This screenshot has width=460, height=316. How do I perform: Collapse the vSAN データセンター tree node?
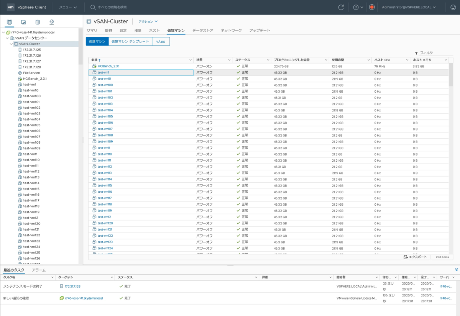(x=7, y=38)
